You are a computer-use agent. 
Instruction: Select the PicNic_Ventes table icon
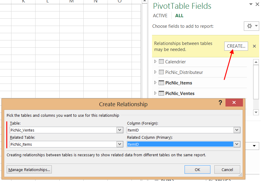click(x=161, y=94)
